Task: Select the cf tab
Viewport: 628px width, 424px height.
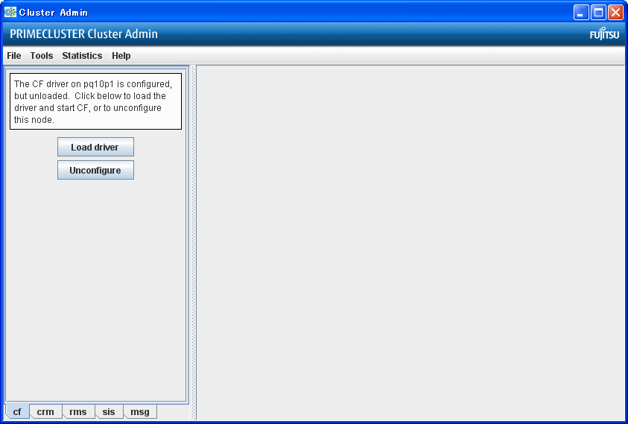Action: click(17, 411)
